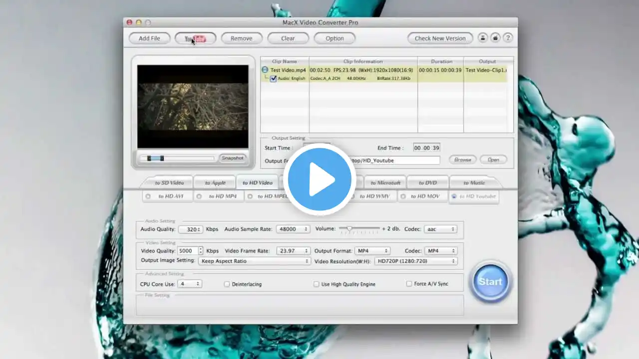Open help with the question mark icon
The image size is (639, 359).
click(x=508, y=38)
